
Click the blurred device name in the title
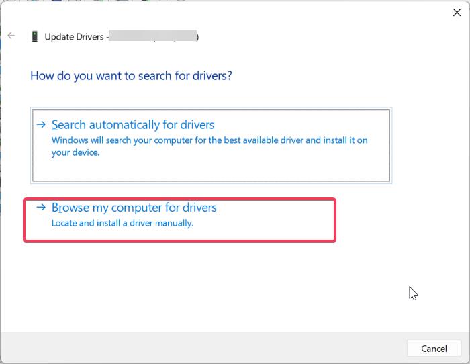pos(153,37)
